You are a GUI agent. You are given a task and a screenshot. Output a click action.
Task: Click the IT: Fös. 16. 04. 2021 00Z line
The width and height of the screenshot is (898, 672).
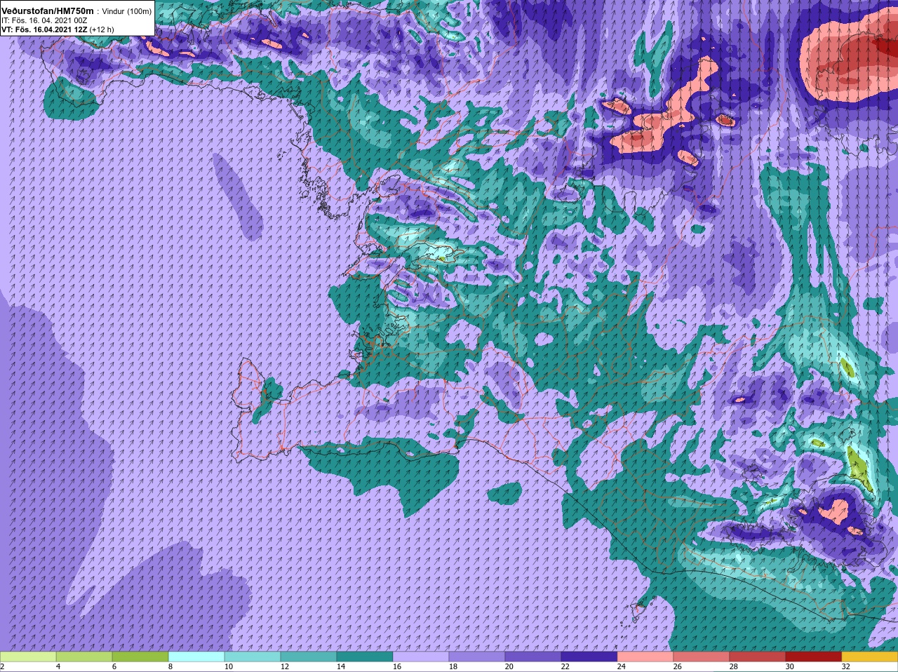click(x=44, y=20)
